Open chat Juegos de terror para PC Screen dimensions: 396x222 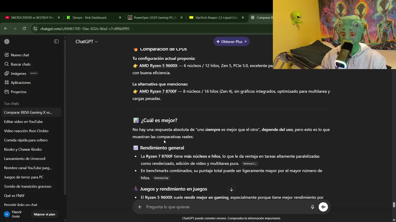pos(24,177)
